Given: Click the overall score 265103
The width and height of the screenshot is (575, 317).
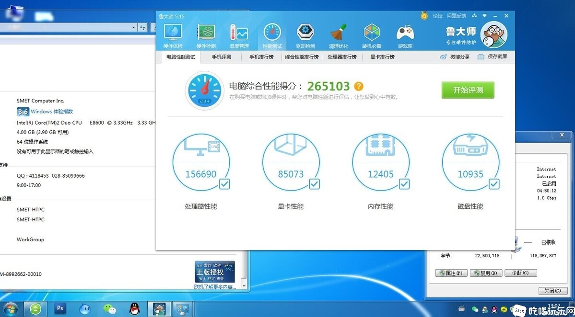Looking at the screenshot, I should click(329, 86).
